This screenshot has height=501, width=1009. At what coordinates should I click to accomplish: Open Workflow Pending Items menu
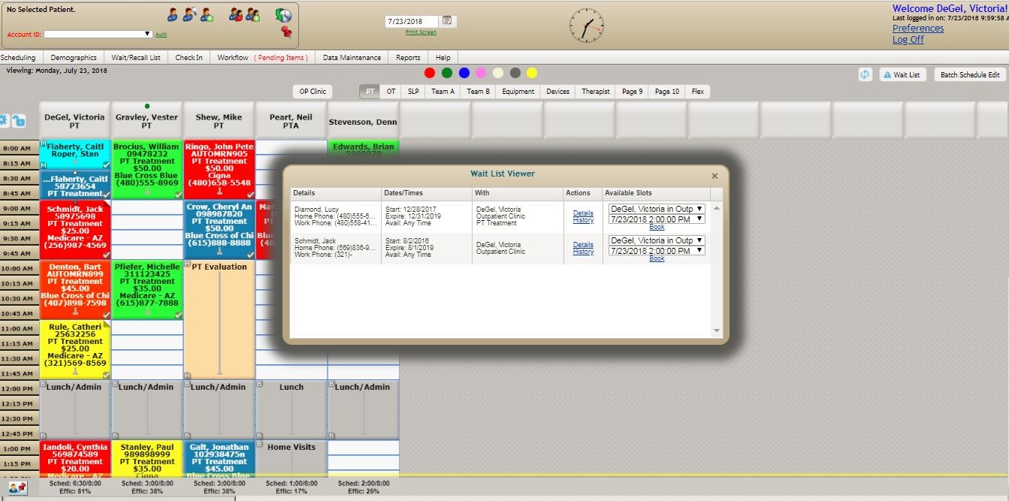click(262, 58)
